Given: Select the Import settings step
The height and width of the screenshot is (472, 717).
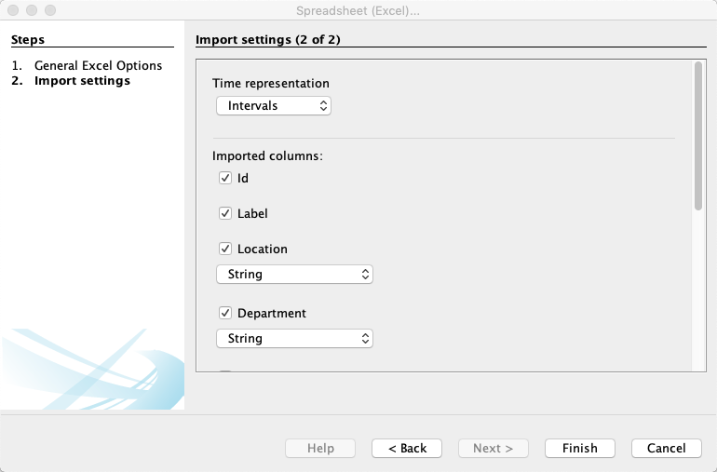Looking at the screenshot, I should tap(82, 80).
